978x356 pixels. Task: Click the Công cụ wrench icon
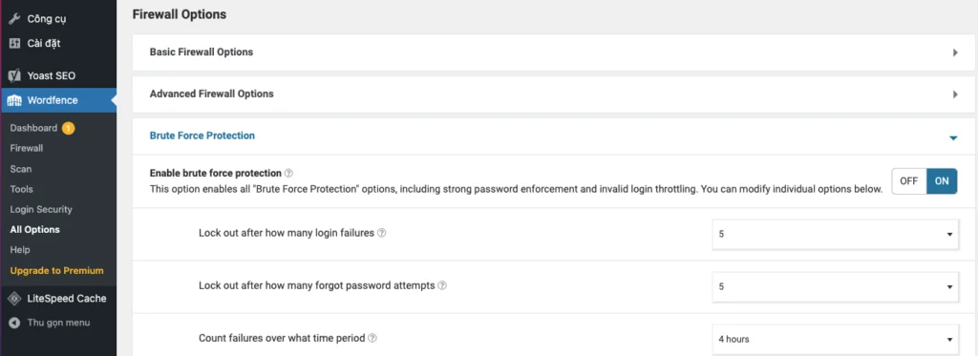click(14, 19)
